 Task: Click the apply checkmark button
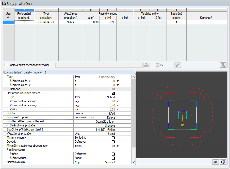[x=177, y=65]
